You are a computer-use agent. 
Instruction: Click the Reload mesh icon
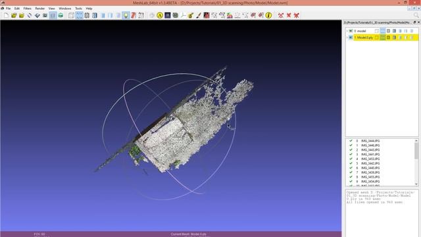(30, 16)
